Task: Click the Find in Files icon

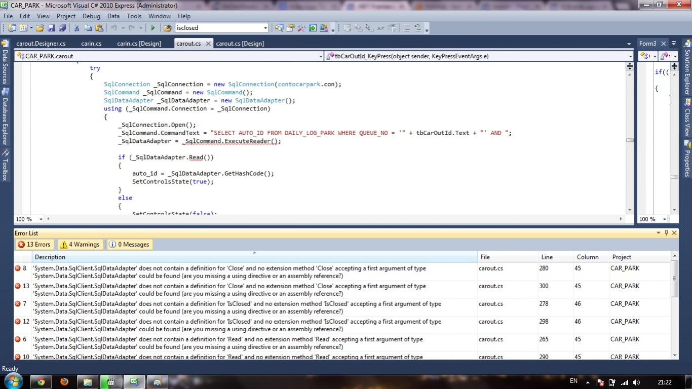Action: pyautogui.click(x=168, y=28)
